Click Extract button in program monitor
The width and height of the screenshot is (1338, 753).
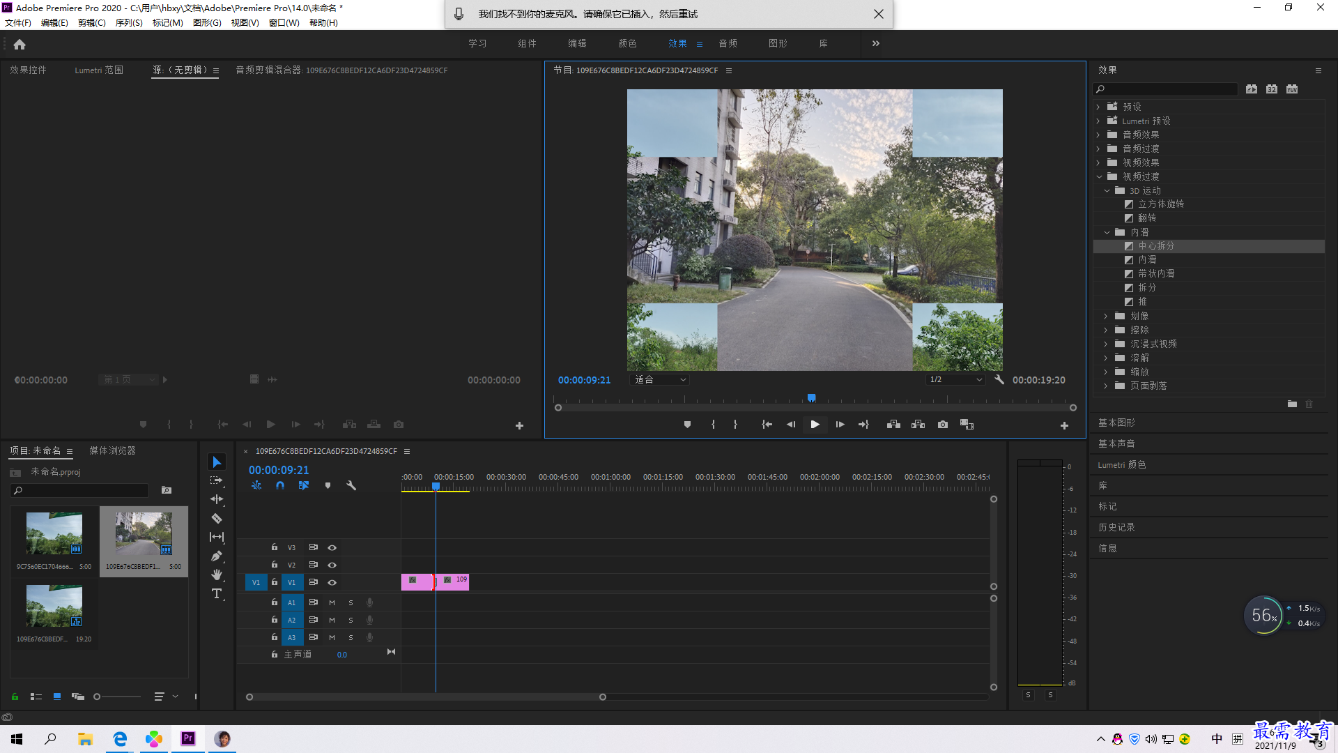coord(918,425)
